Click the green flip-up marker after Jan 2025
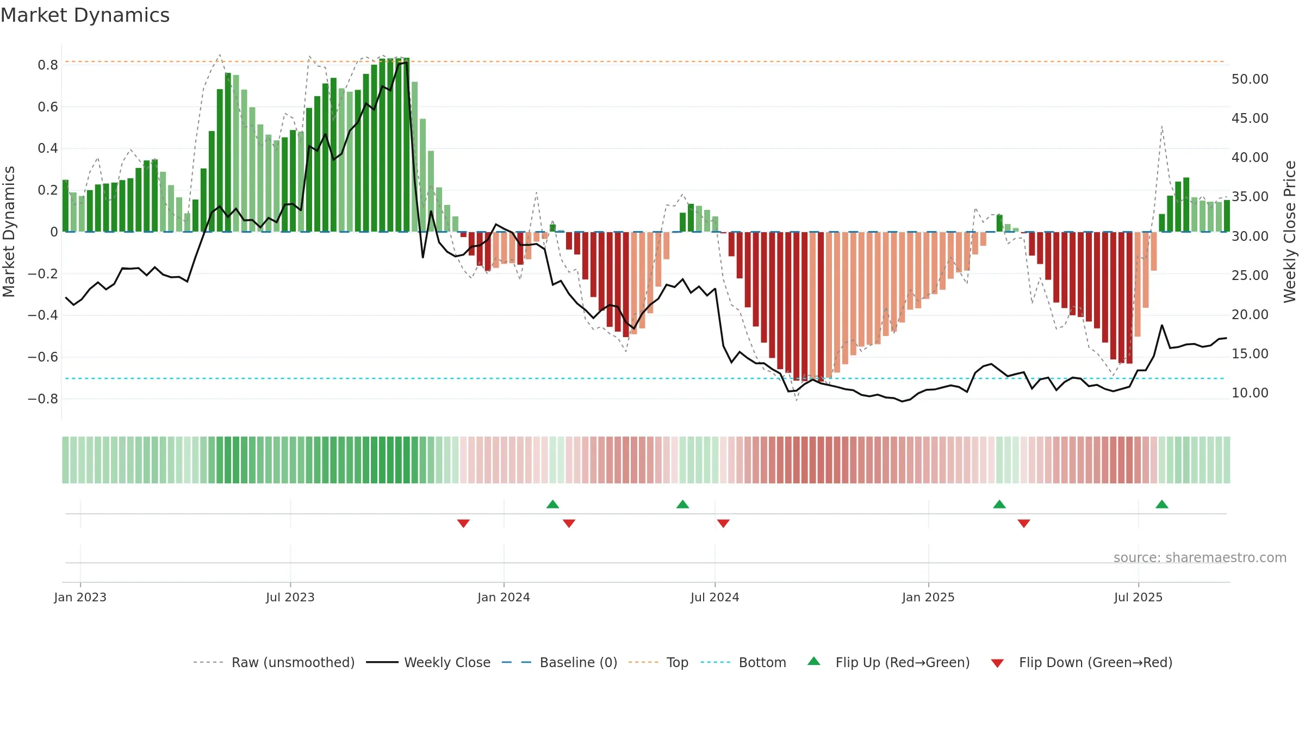Viewport: 1305px width, 734px height. (999, 504)
